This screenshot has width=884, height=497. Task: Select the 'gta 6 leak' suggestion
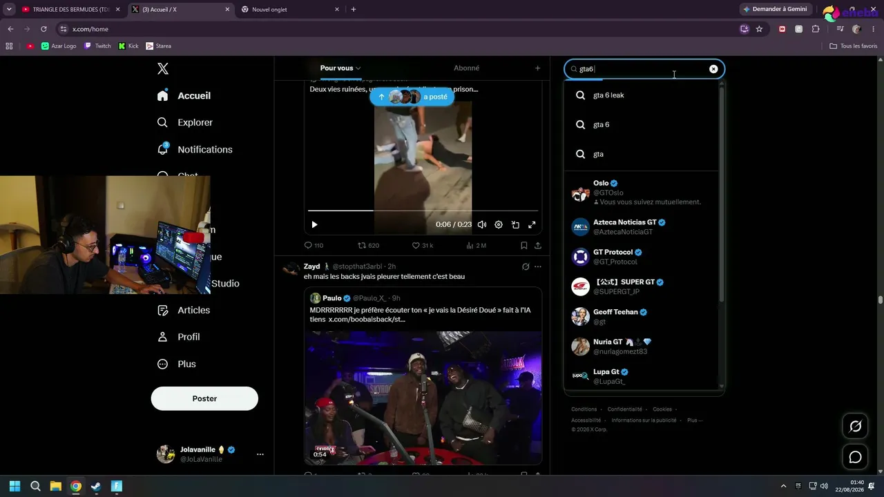coord(642,95)
